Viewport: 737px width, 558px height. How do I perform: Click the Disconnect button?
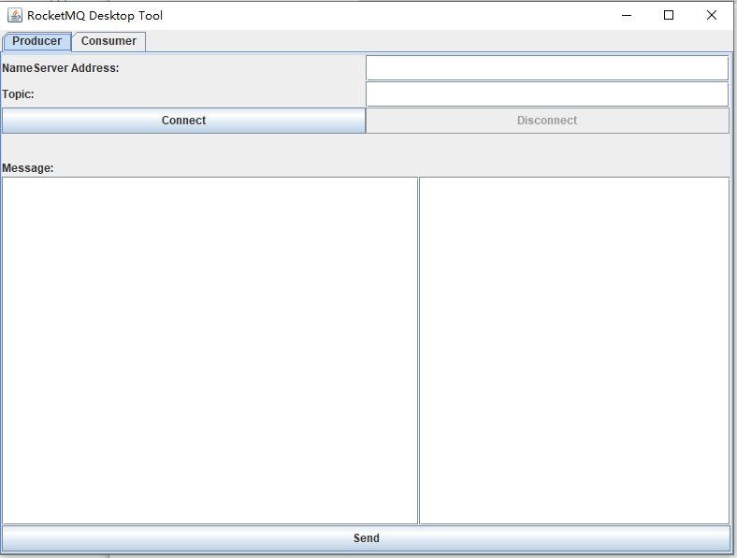pos(547,121)
